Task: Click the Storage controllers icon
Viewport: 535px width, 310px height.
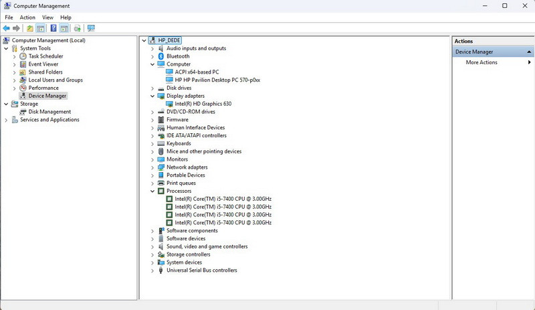Action: coord(161,254)
